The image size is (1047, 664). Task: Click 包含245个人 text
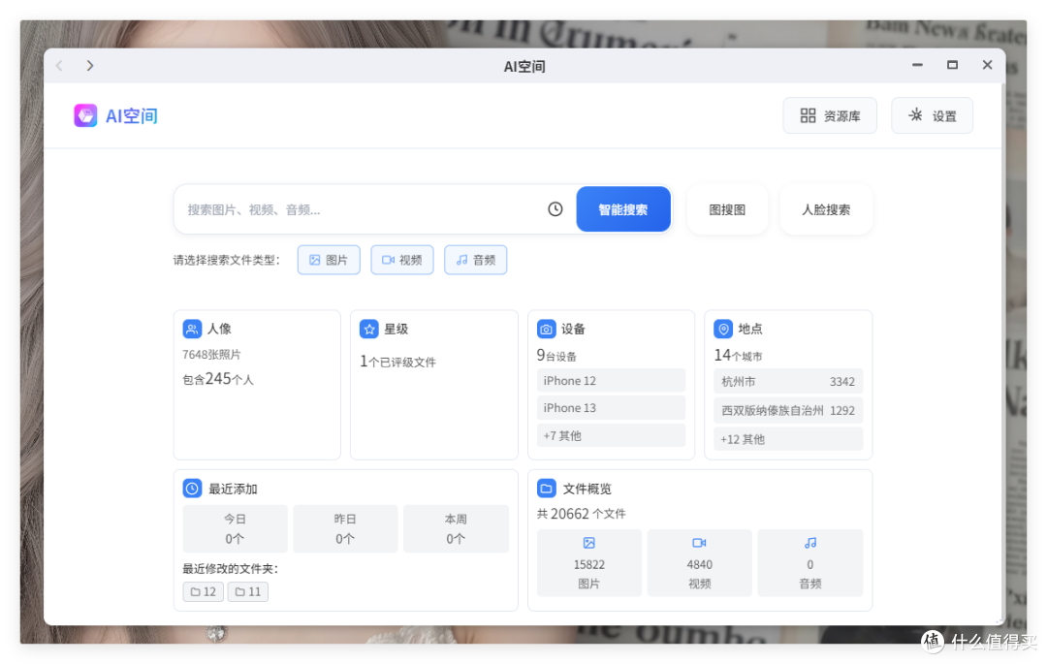tap(218, 379)
